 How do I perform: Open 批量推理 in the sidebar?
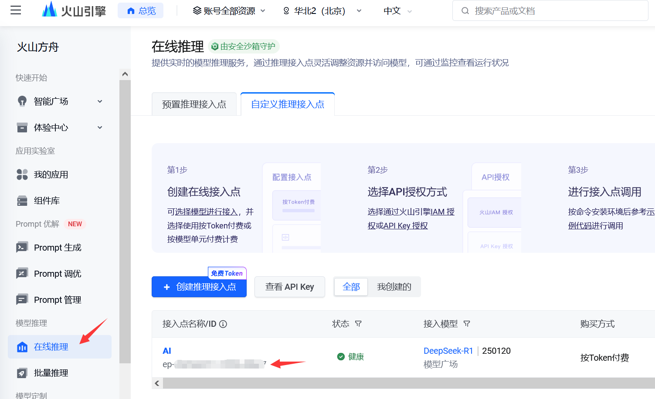pyautogui.click(x=60, y=373)
